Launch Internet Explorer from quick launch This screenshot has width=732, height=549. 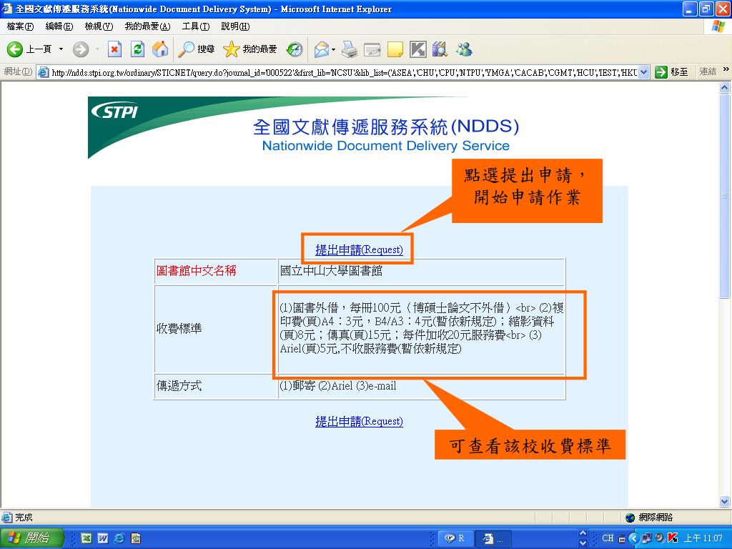(119, 538)
